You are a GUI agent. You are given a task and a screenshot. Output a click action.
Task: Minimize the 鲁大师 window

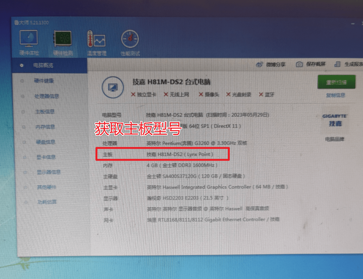[x=353, y=23]
